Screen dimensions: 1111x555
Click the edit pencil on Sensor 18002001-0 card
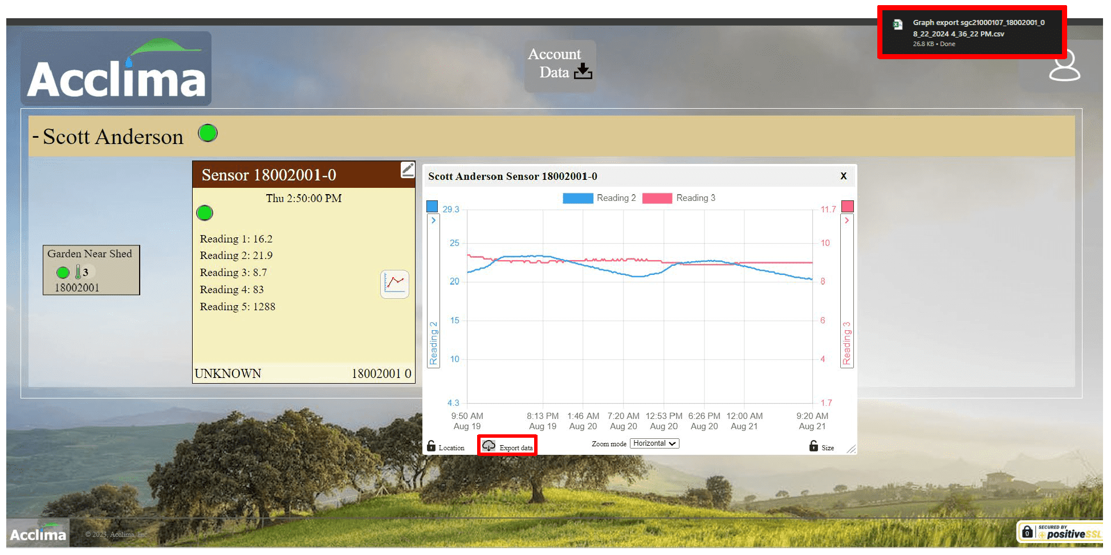point(407,169)
